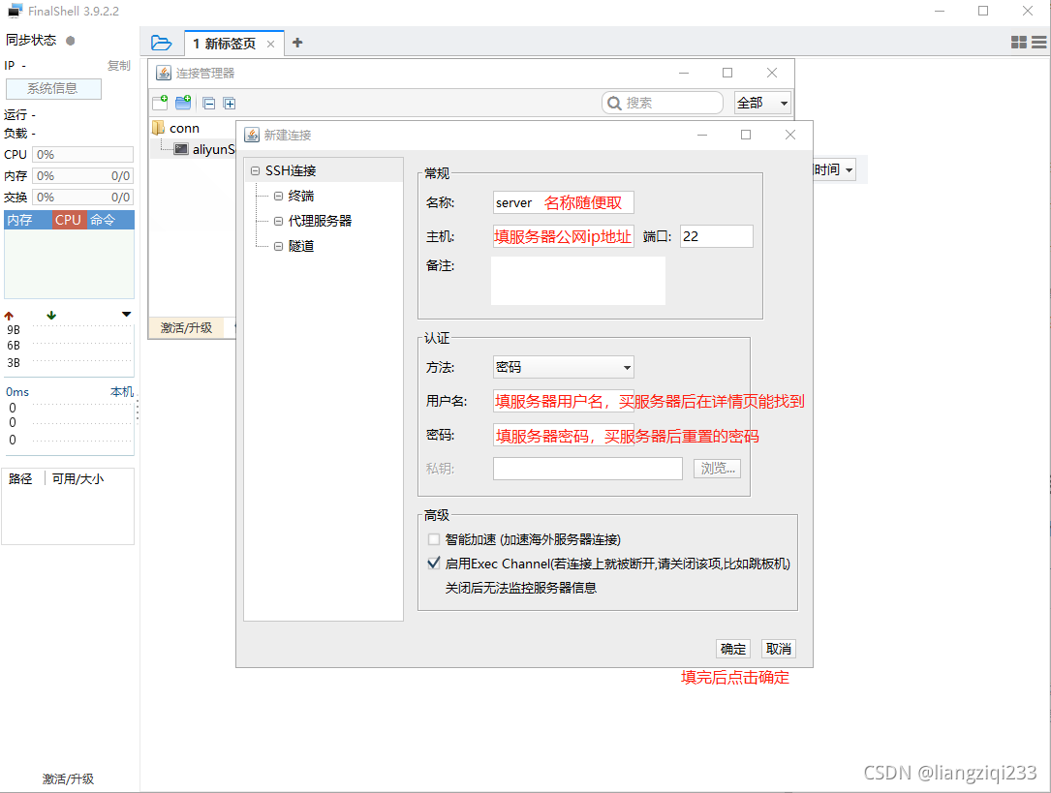Click the upload red arrow icon

click(x=9, y=315)
